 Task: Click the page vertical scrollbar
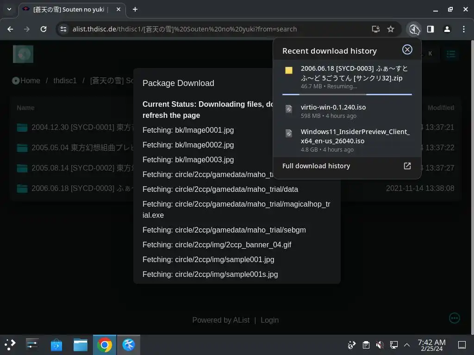click(x=472, y=187)
